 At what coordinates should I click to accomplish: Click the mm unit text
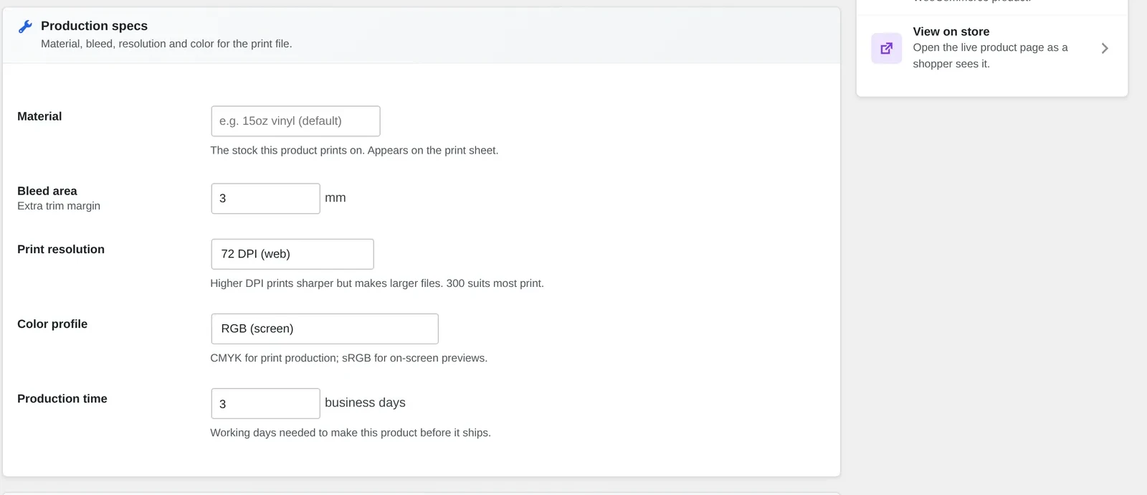tap(335, 197)
